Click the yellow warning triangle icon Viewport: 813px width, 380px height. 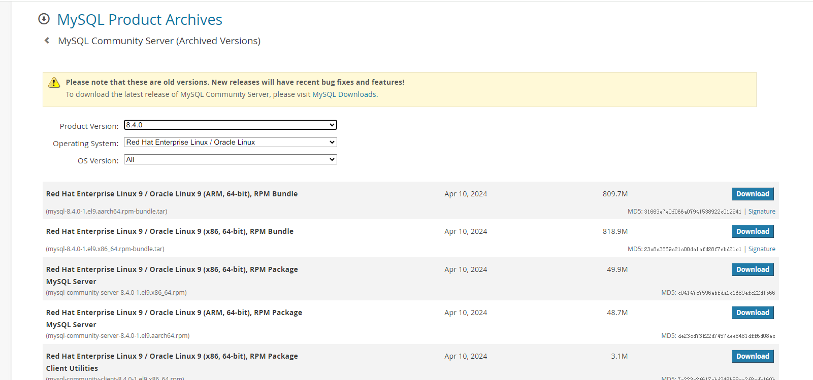[x=54, y=83]
